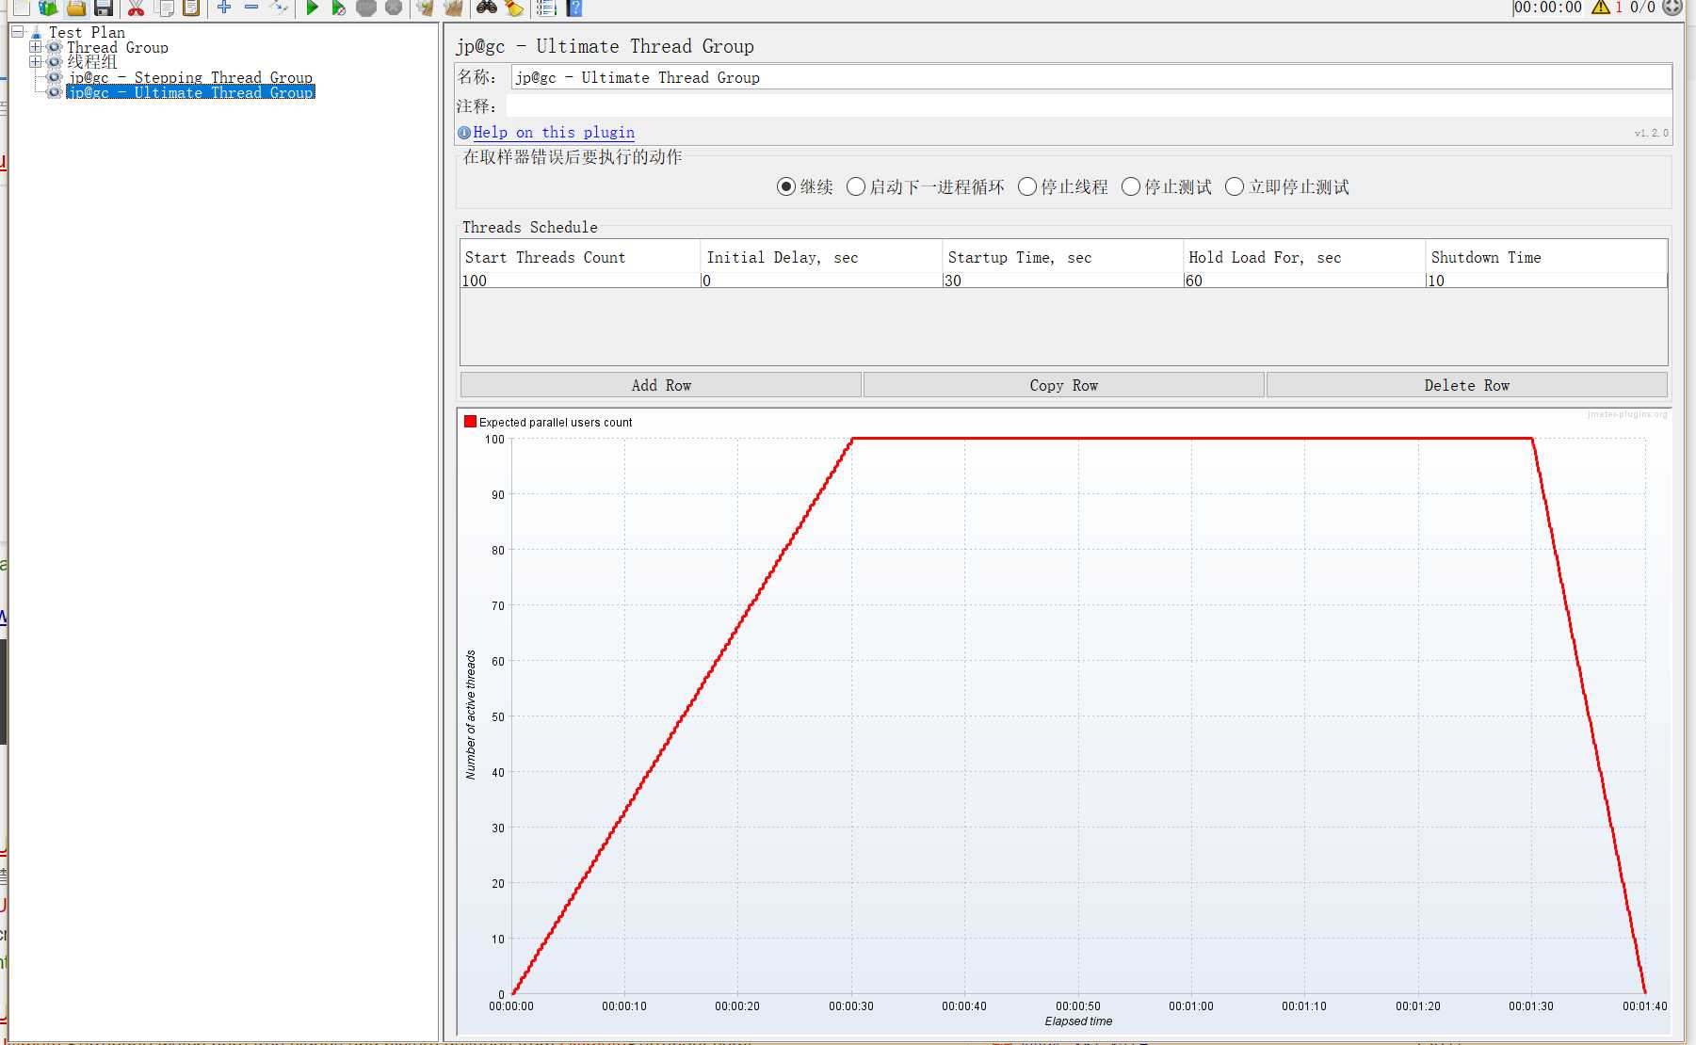
Task: Click the Startup Time cell value 30
Action: (1062, 281)
